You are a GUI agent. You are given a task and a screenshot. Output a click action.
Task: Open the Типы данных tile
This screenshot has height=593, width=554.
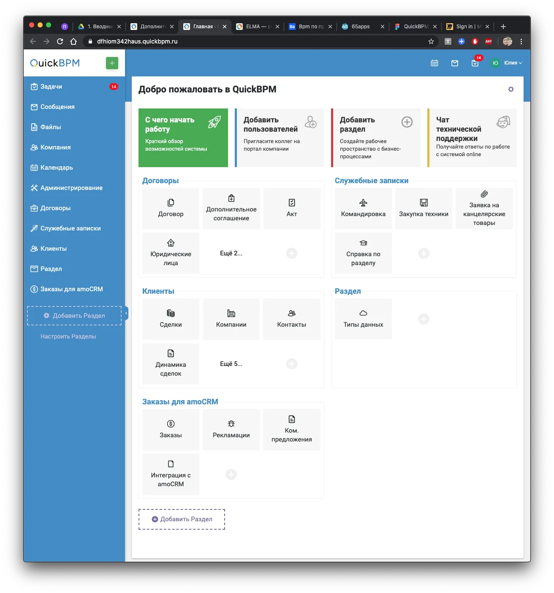click(x=363, y=319)
